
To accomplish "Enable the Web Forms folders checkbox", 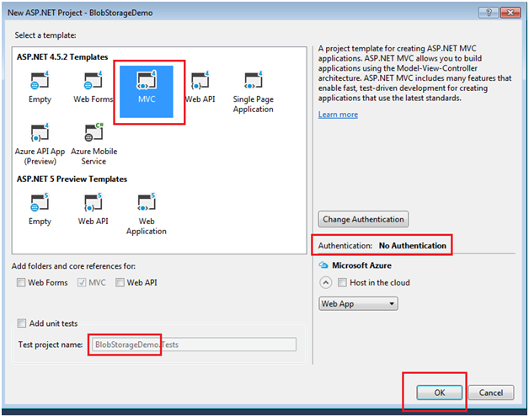I will pos(21,282).
